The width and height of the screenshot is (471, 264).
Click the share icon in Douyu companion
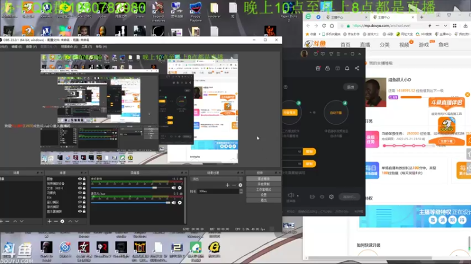(x=357, y=68)
